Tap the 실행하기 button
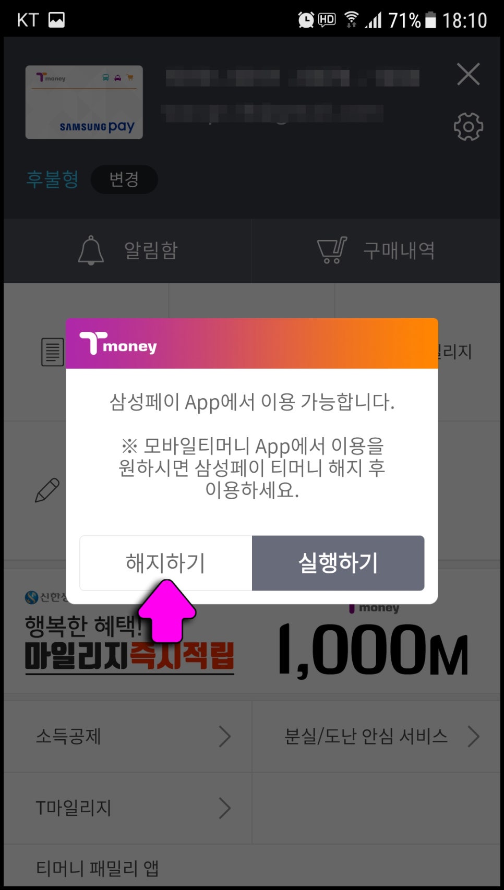Viewport: 504px width, 890px height. (x=338, y=563)
